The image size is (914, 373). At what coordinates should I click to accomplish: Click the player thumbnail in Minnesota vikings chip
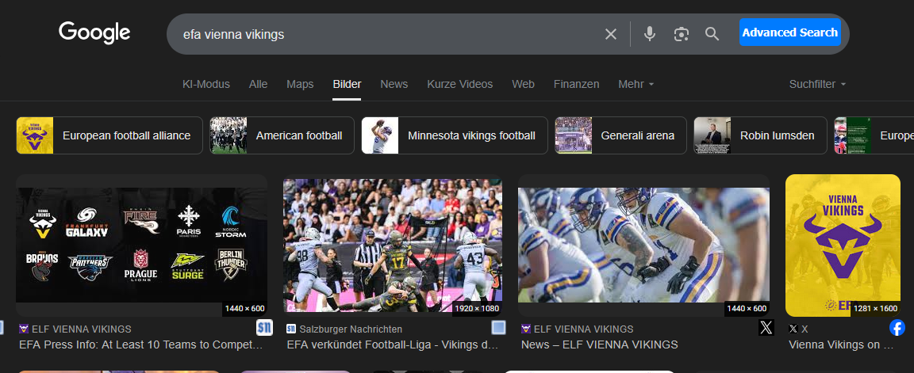tap(380, 135)
